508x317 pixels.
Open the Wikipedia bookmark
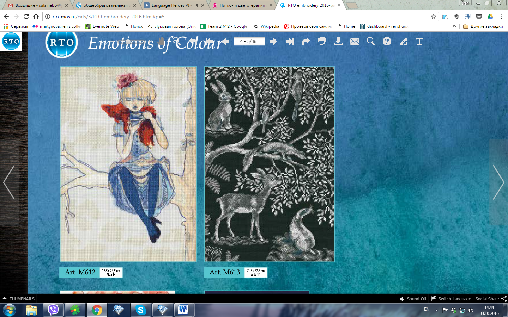tap(266, 26)
